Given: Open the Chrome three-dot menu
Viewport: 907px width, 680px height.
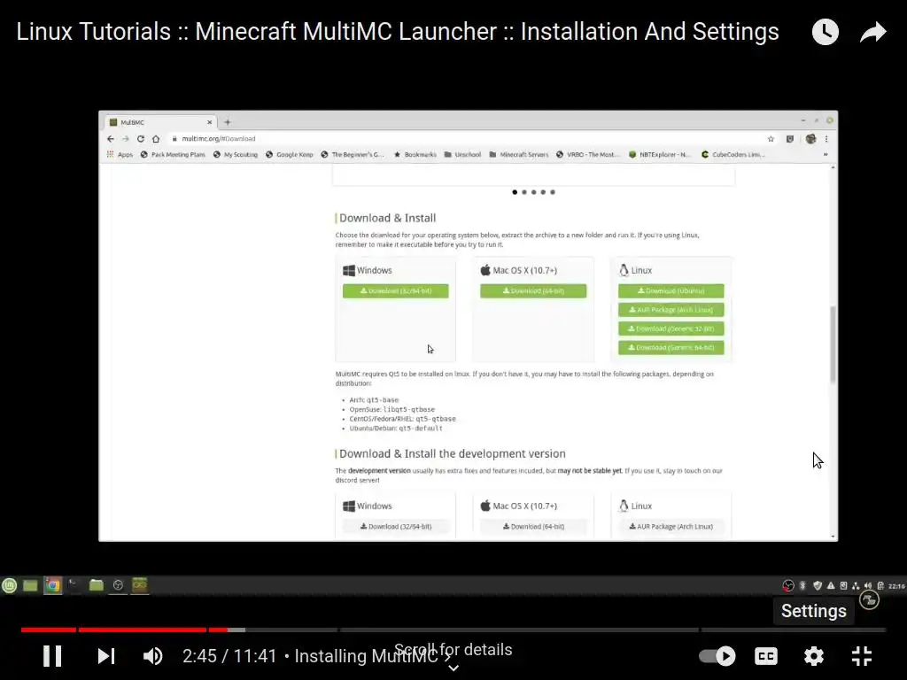Looking at the screenshot, I should pos(826,139).
